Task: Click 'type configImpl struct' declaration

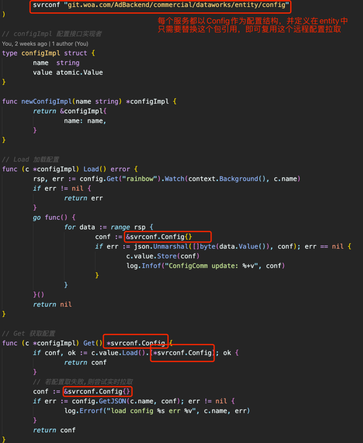Action: coord(48,53)
